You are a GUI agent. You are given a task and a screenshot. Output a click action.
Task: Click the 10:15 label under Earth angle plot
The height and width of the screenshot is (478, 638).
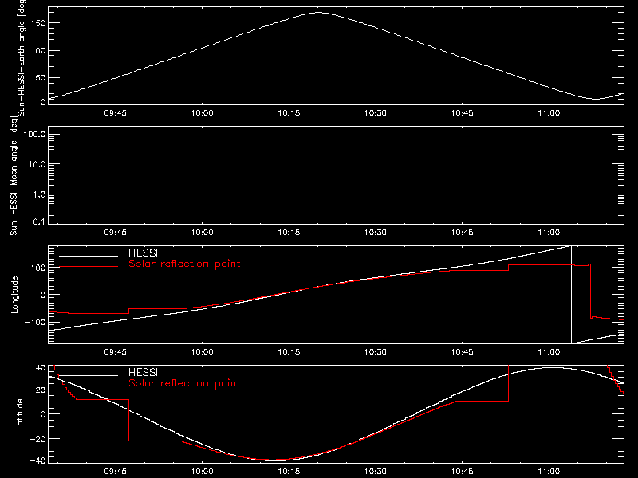pos(289,113)
